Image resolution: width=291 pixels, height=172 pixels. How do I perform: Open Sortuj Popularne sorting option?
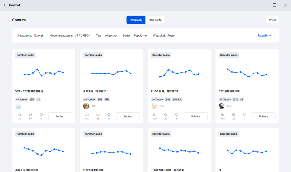pyautogui.click(x=134, y=35)
